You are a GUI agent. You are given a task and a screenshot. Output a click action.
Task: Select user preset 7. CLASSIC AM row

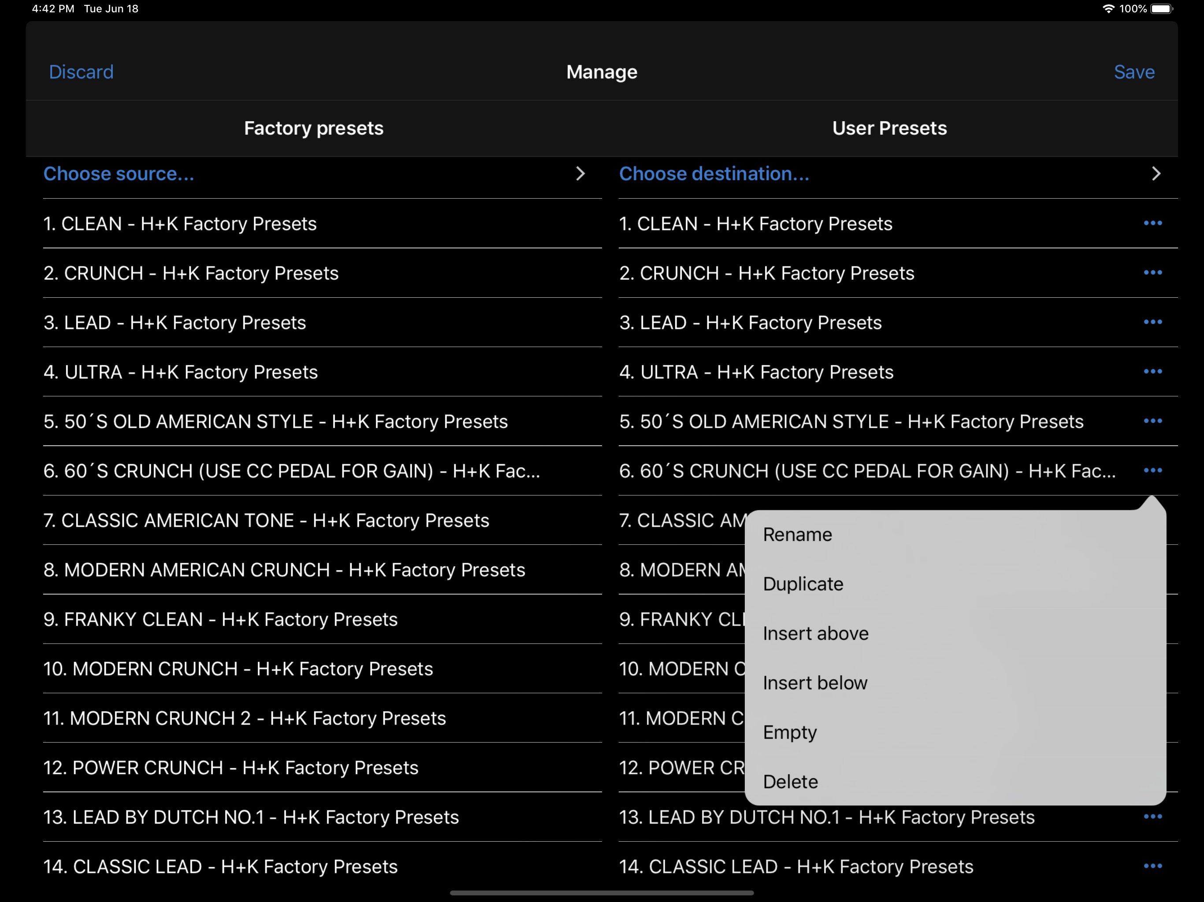point(682,521)
